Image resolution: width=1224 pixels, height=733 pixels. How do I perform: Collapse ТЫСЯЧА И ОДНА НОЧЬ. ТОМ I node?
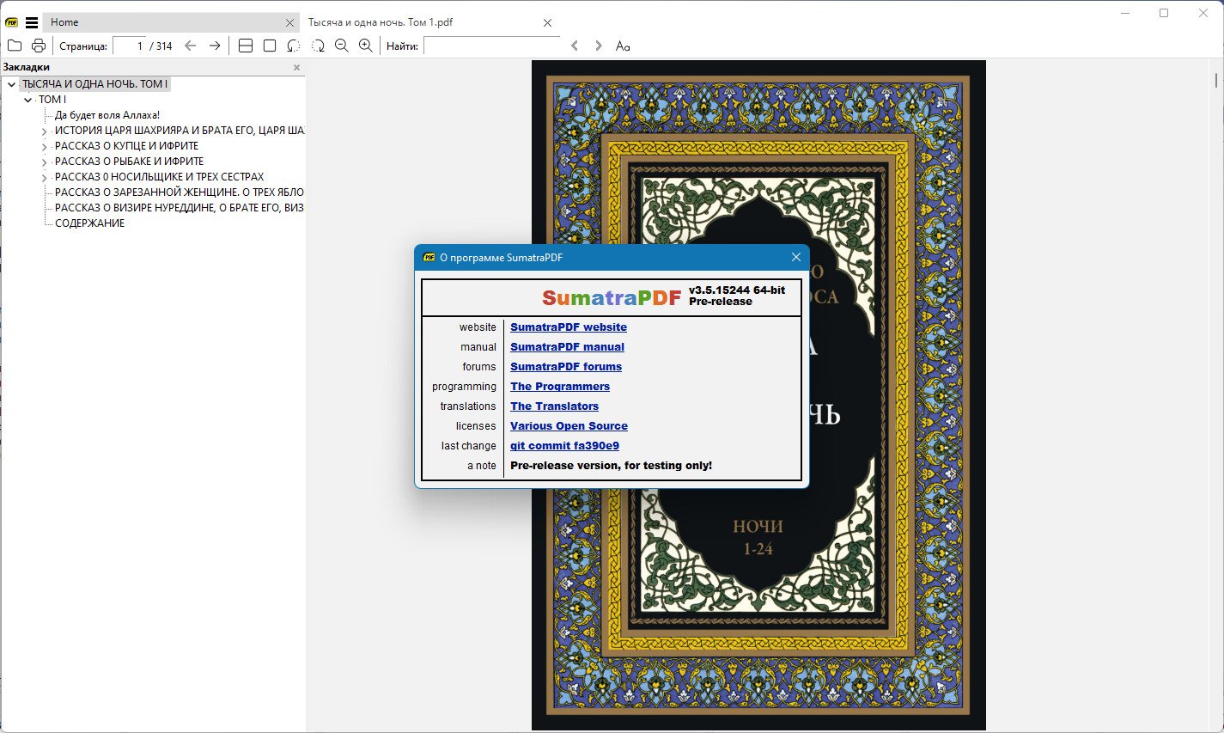(x=11, y=84)
